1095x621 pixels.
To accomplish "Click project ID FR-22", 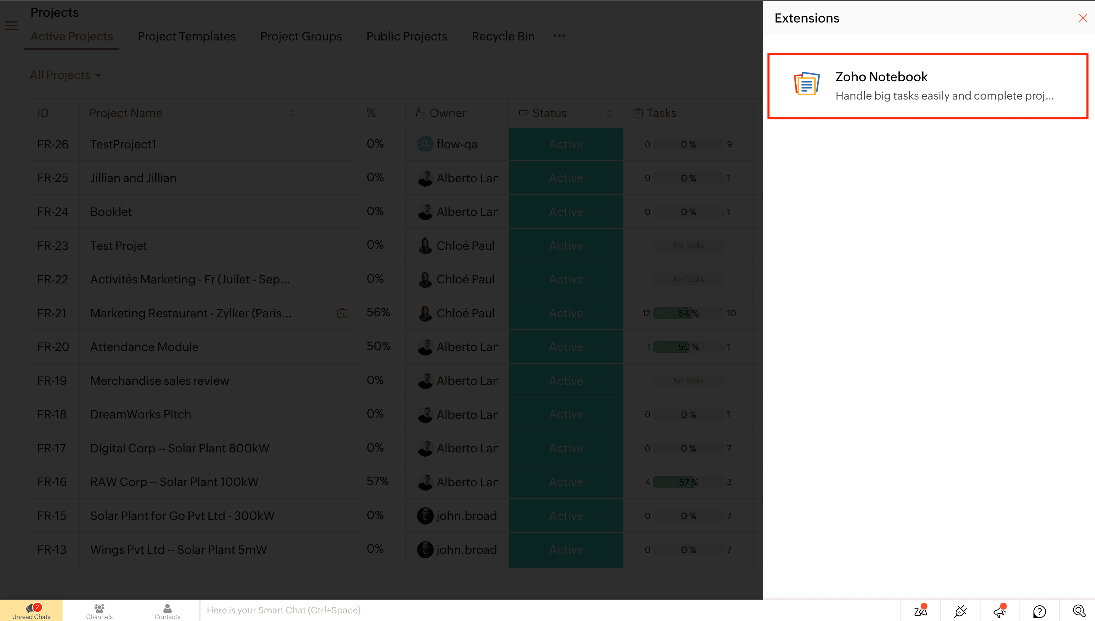I will [53, 279].
